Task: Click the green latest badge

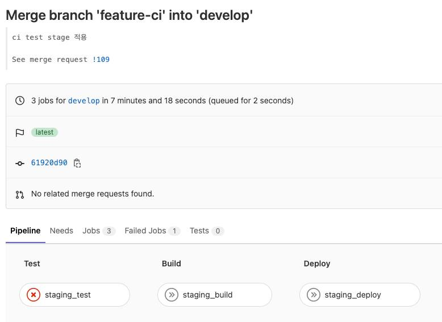Action: 44,132
